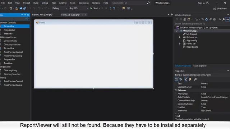Click the Save icon in toolbar

point(21,8)
